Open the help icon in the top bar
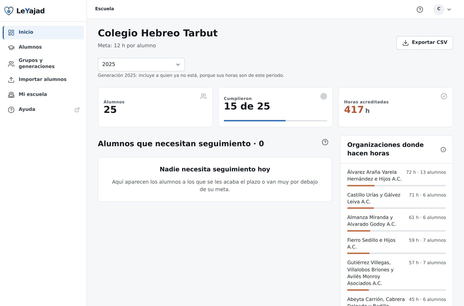The width and height of the screenshot is (464, 306). (420, 10)
